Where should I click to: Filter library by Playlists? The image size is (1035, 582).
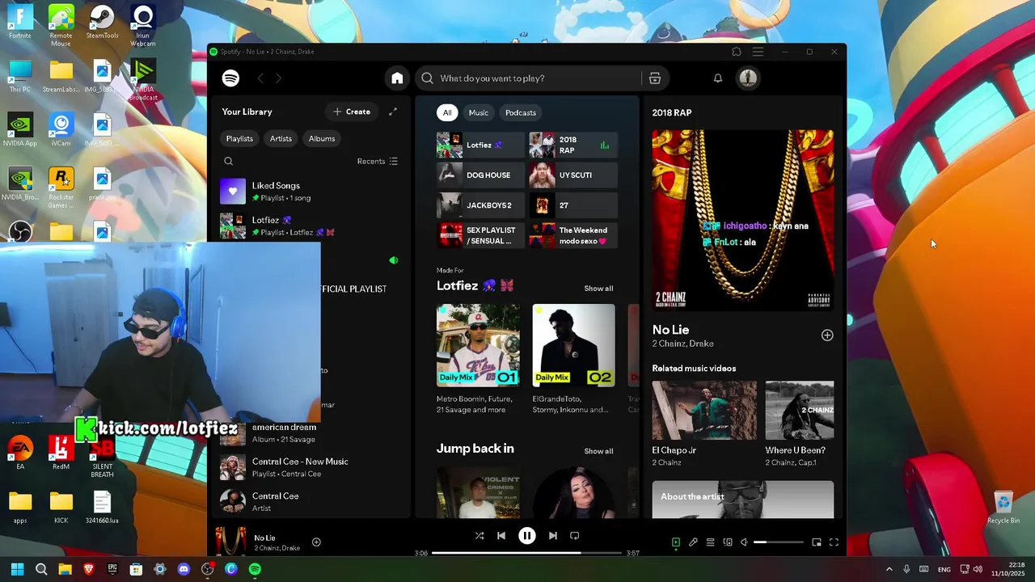(239, 138)
